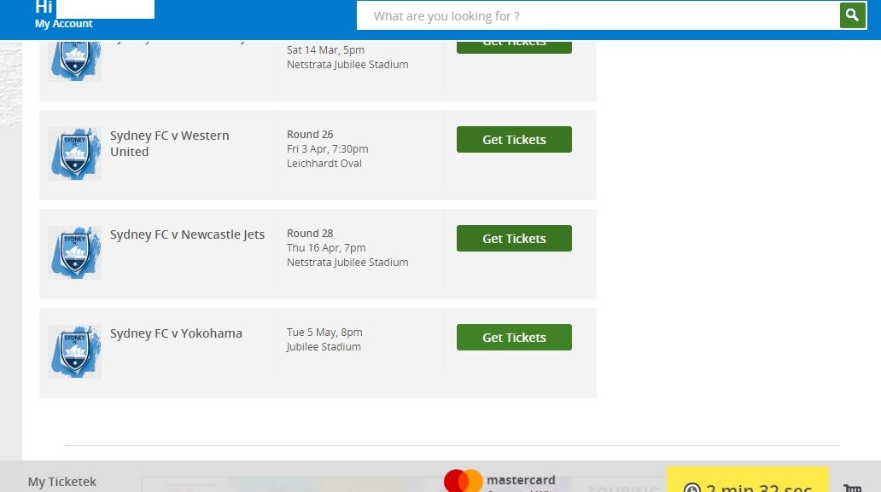Image resolution: width=881 pixels, height=492 pixels.
Task: Open the My Account link
Action: click(63, 24)
